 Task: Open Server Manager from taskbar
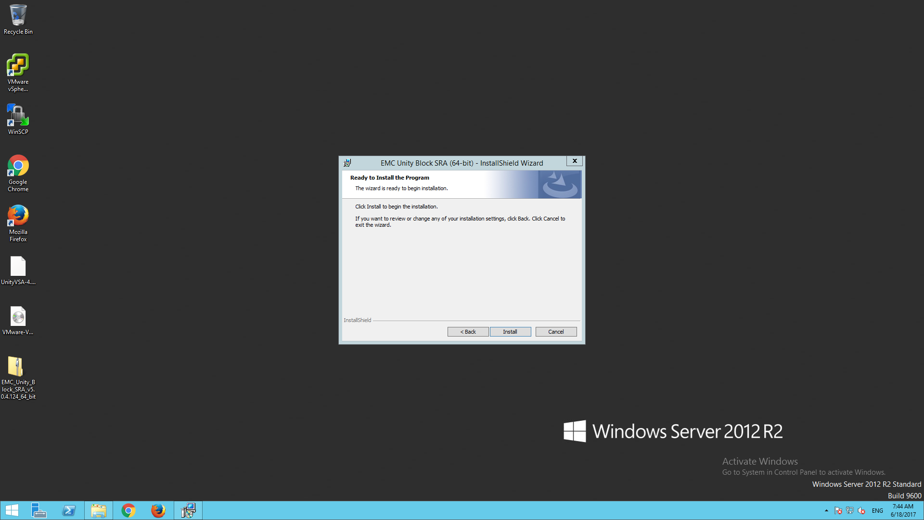point(38,510)
